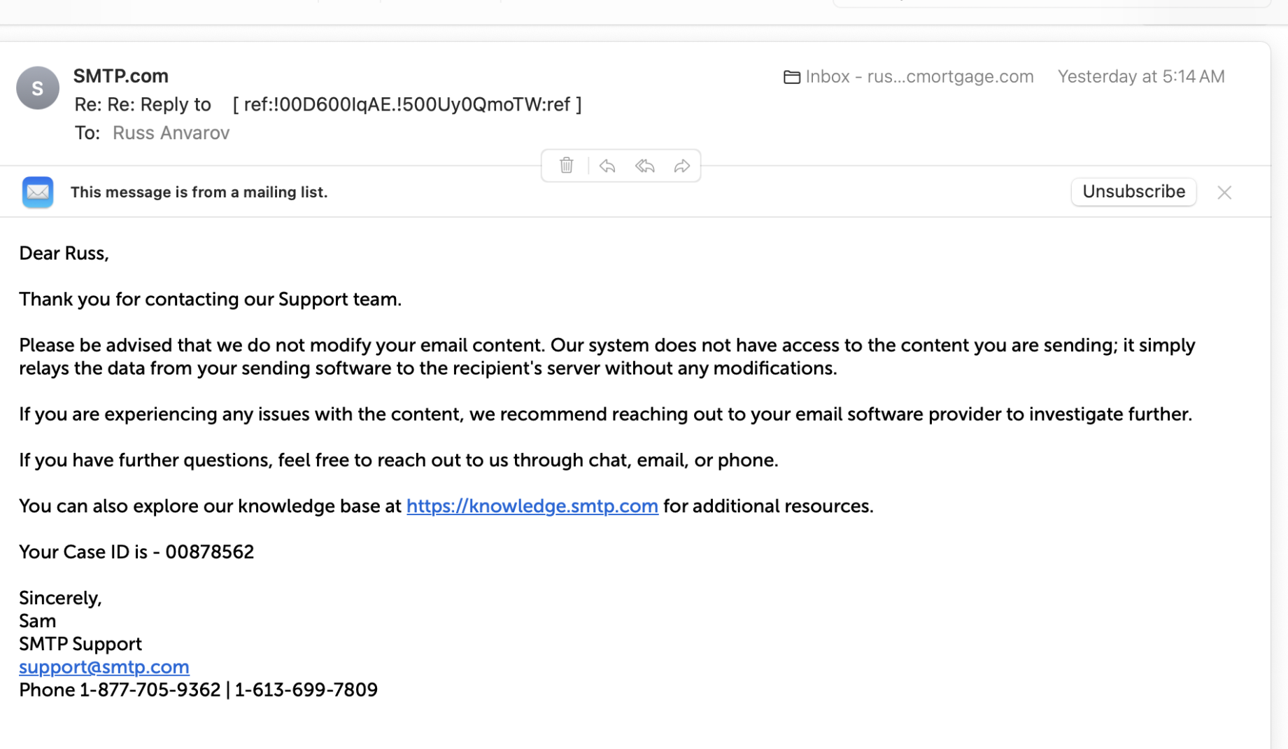Dismiss the mailing list banner

pos(1224,192)
